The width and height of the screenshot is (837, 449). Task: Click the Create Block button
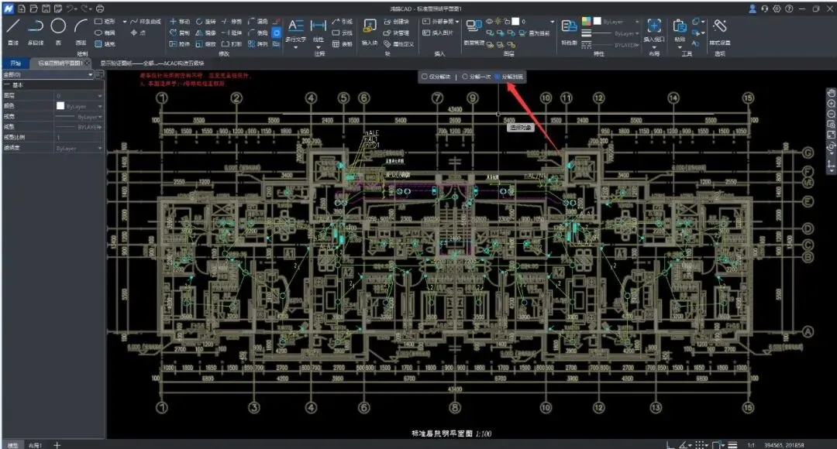pyautogui.click(x=396, y=22)
